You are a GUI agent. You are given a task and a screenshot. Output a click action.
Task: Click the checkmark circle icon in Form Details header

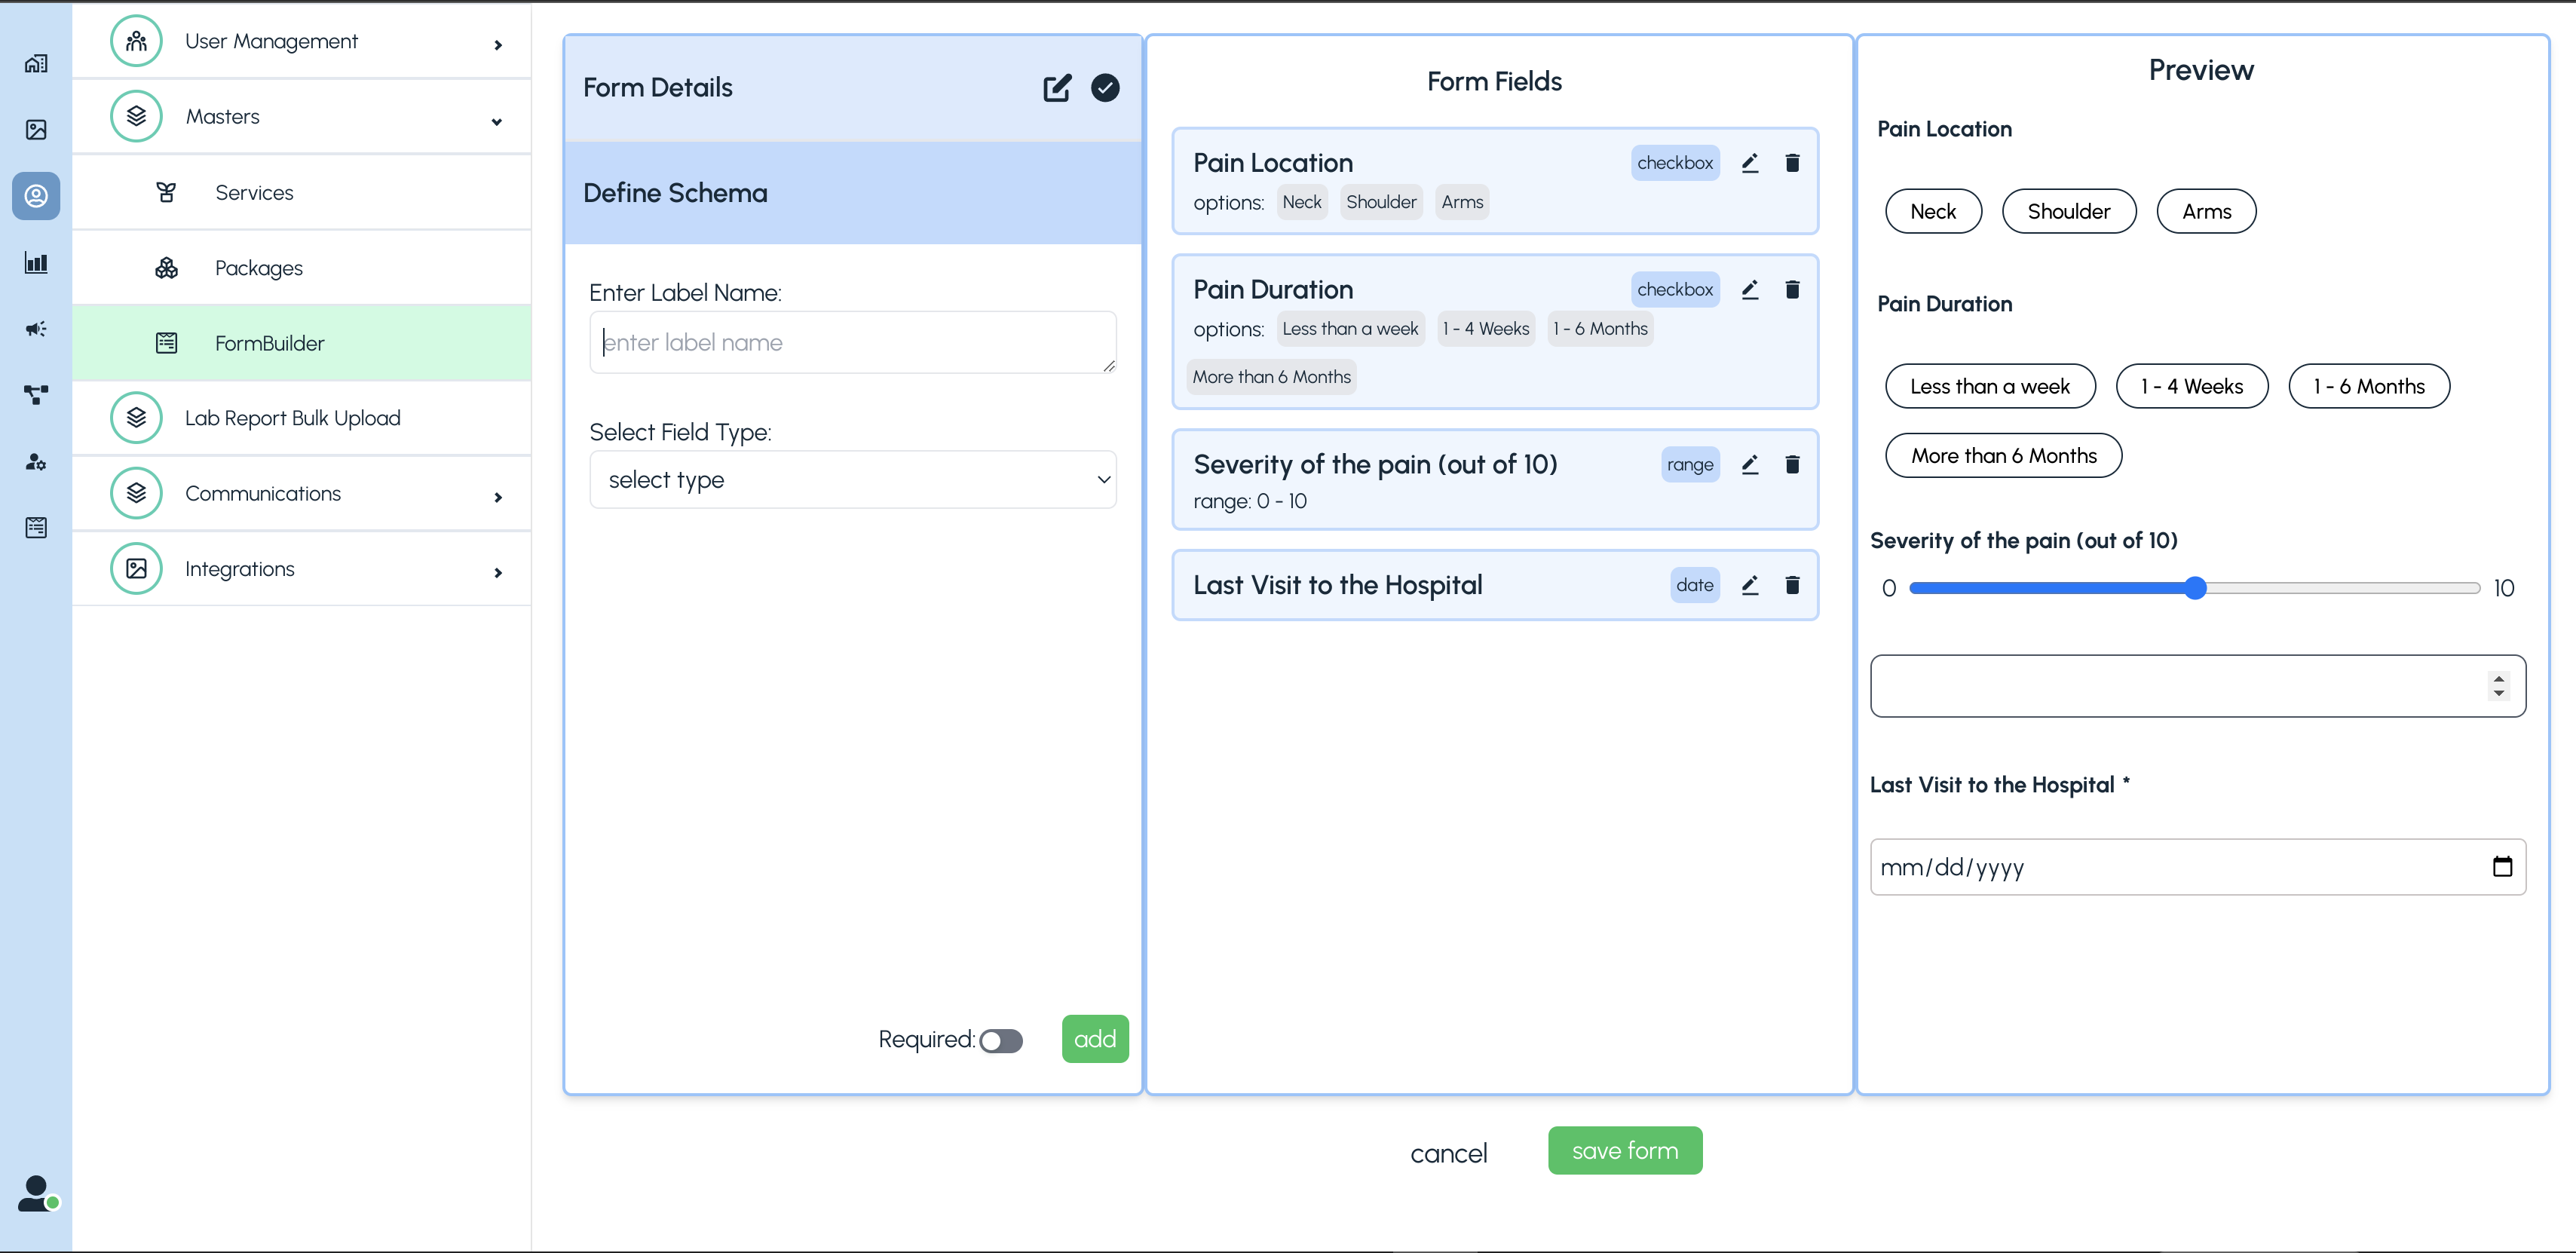pyautogui.click(x=1105, y=88)
